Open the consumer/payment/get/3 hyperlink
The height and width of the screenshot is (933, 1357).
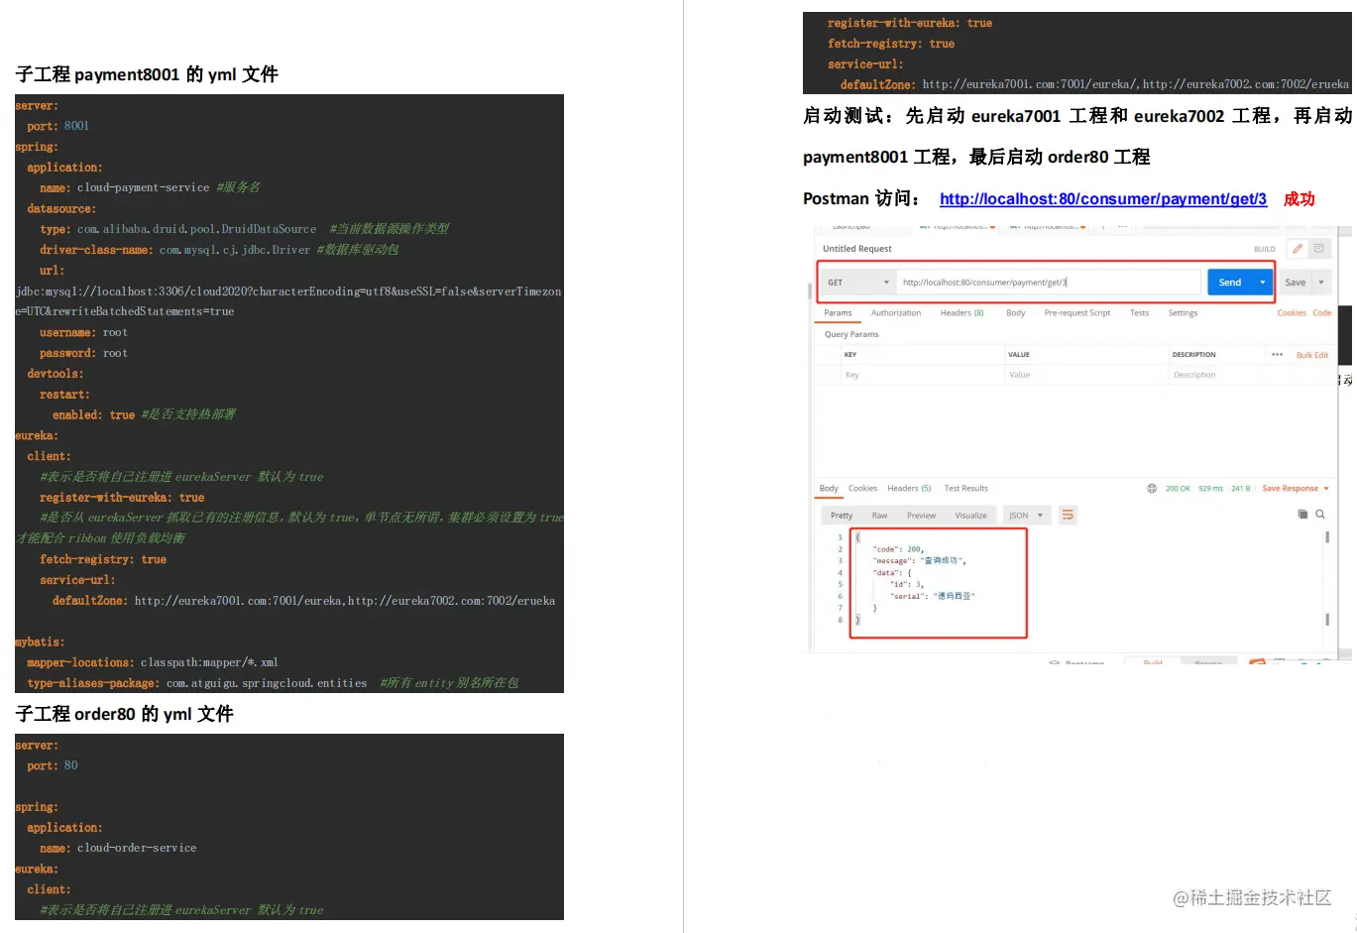1103,198
